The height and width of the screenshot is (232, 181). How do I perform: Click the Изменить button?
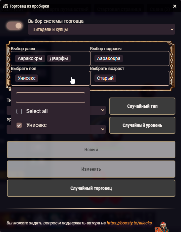(91, 169)
